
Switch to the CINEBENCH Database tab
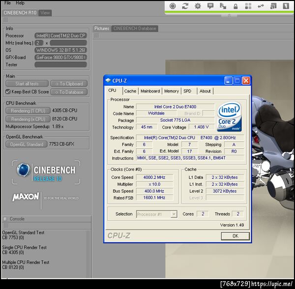pyautogui.click(x=135, y=29)
